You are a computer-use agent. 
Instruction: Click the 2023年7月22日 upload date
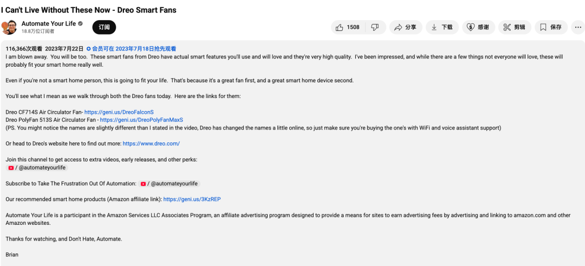64,49
